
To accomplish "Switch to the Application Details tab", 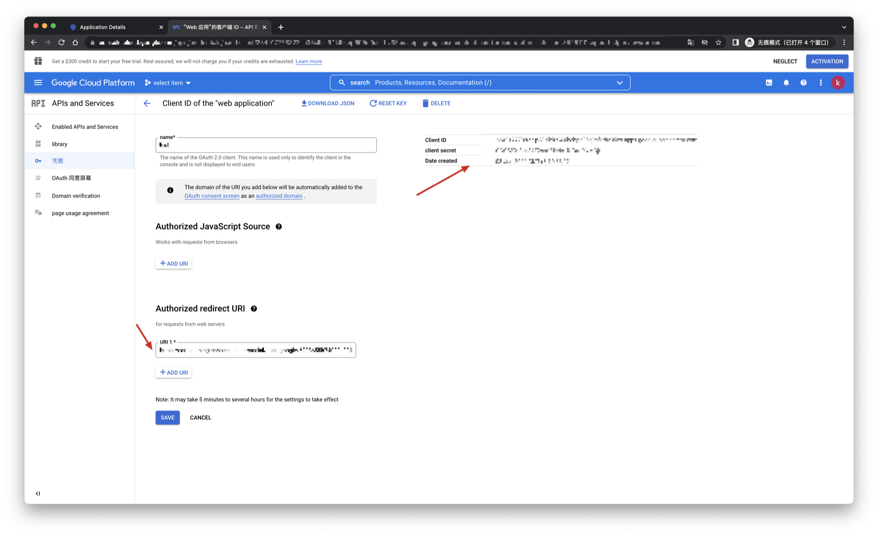I will tap(103, 27).
